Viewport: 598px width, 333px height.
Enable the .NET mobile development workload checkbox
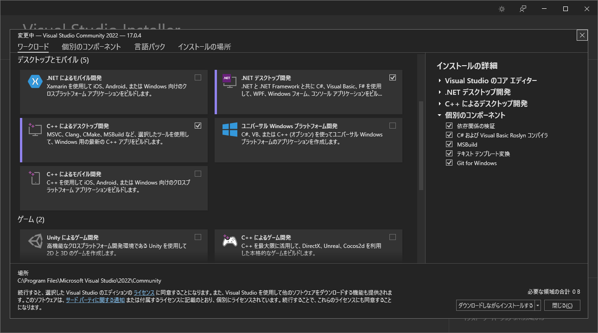tap(198, 78)
